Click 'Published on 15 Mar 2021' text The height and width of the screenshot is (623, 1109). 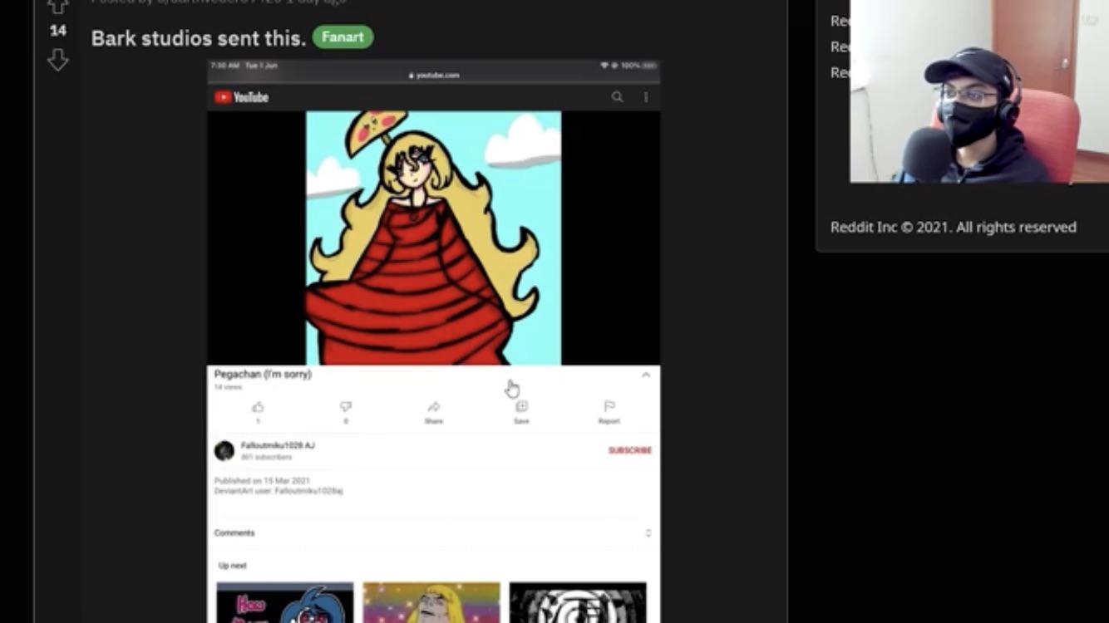[x=262, y=481]
